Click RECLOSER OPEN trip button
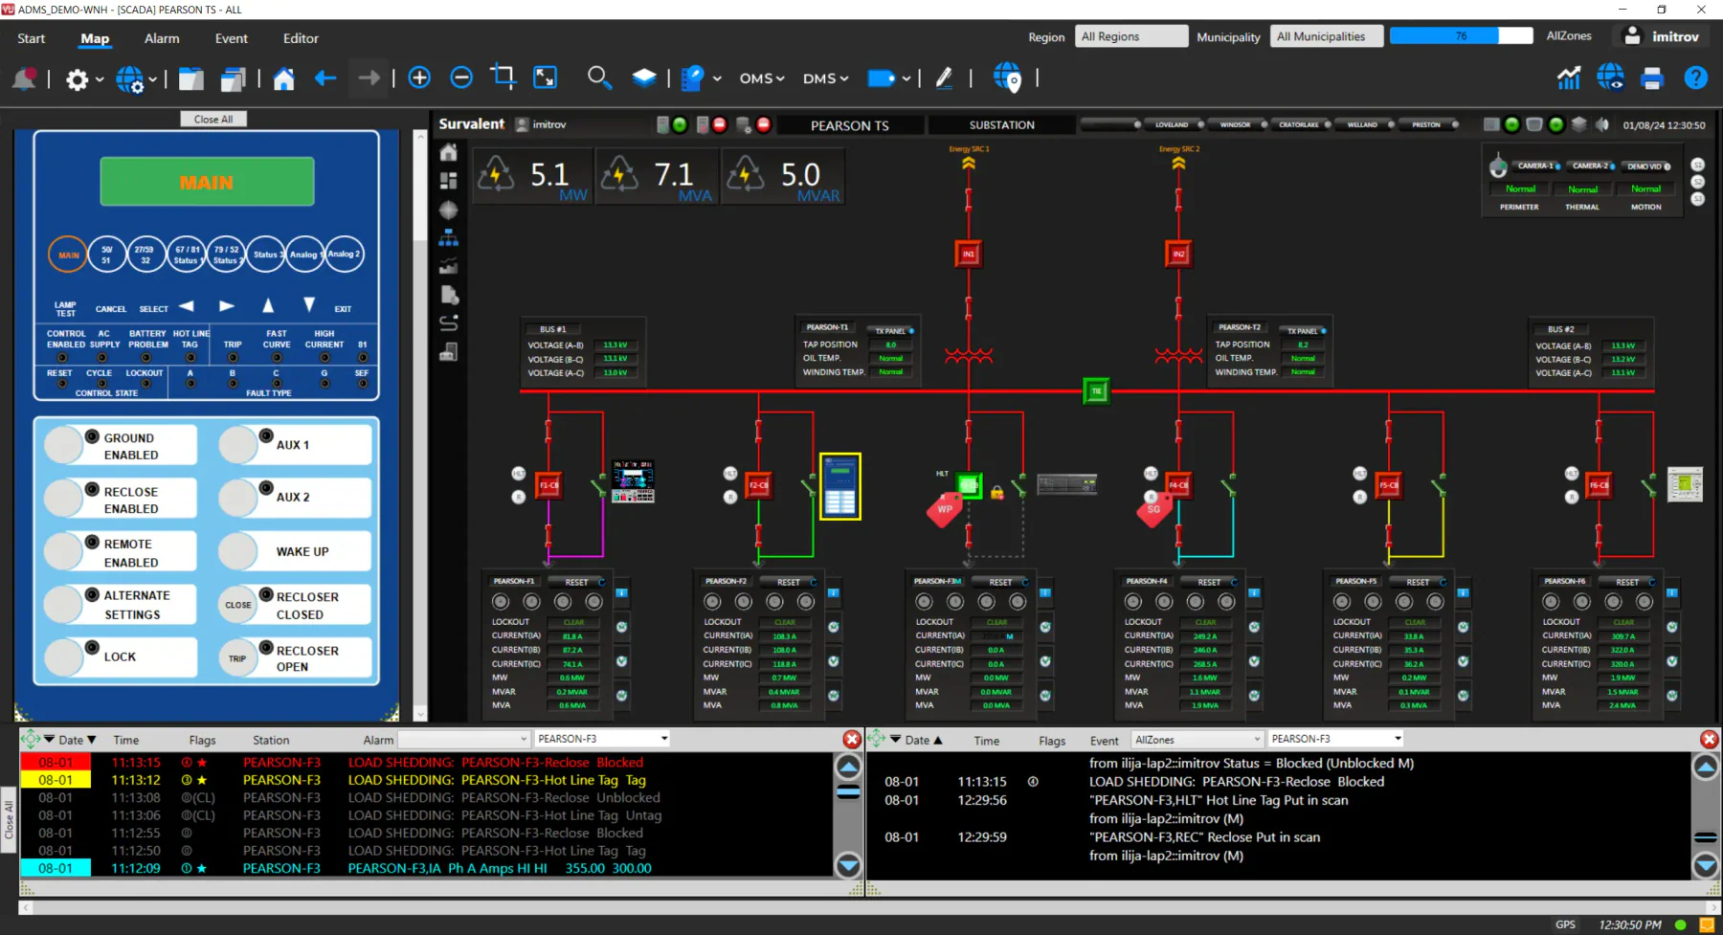The height and width of the screenshot is (935, 1723). (x=237, y=658)
